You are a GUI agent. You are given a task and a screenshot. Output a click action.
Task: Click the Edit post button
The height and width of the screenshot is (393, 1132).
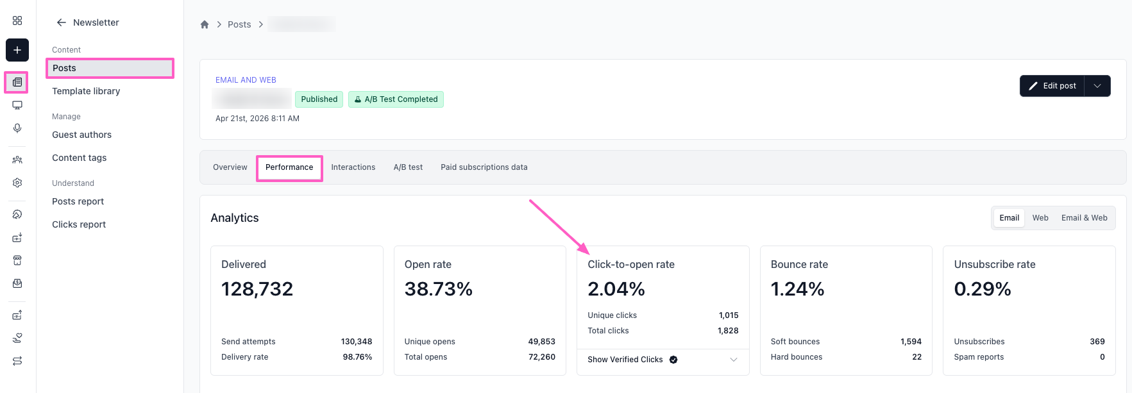(1052, 86)
